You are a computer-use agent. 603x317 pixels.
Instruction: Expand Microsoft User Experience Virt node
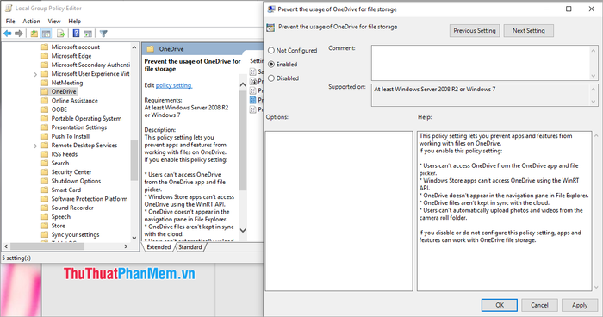[x=35, y=74]
